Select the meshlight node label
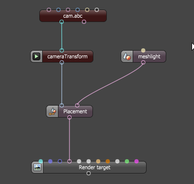194x184 pixels. click(149, 56)
